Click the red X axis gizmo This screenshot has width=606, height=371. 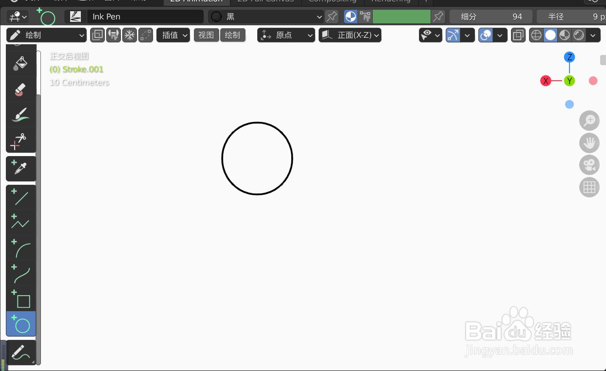[546, 81]
